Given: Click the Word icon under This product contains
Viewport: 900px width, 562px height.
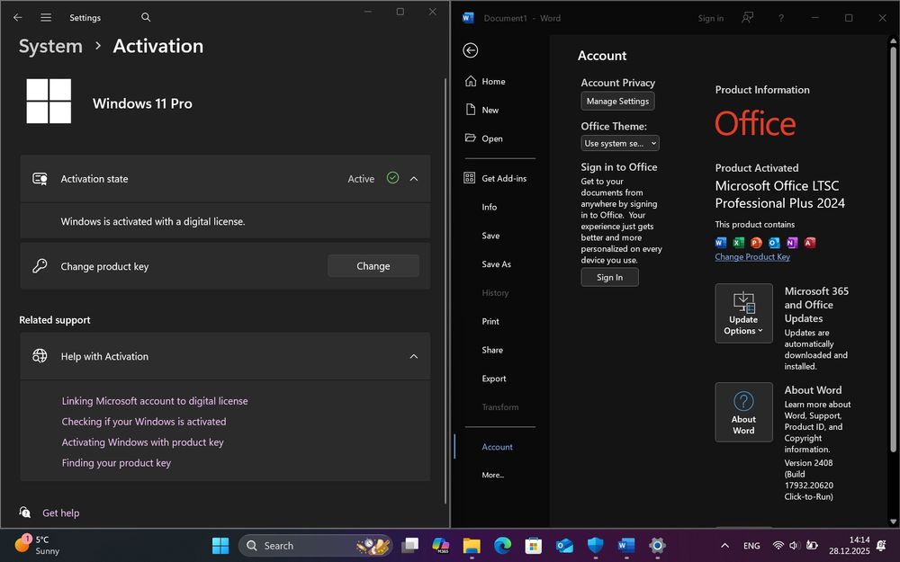Looking at the screenshot, I should (721, 242).
